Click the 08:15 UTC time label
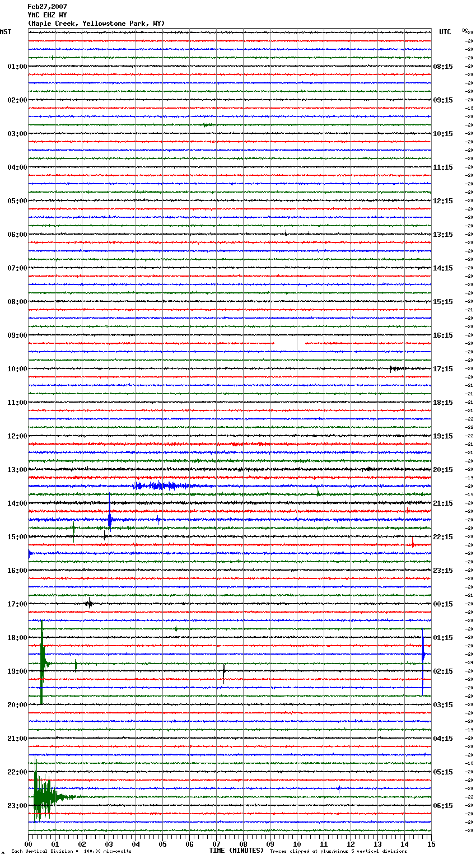The width and height of the screenshot is (476, 859). (x=443, y=67)
